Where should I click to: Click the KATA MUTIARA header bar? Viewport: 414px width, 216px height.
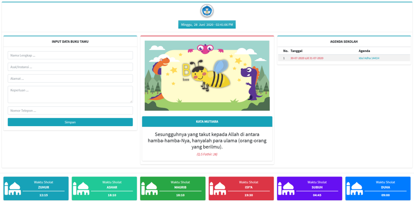coord(207,122)
